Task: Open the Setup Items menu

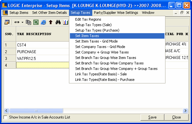Action: (x=19, y=13)
